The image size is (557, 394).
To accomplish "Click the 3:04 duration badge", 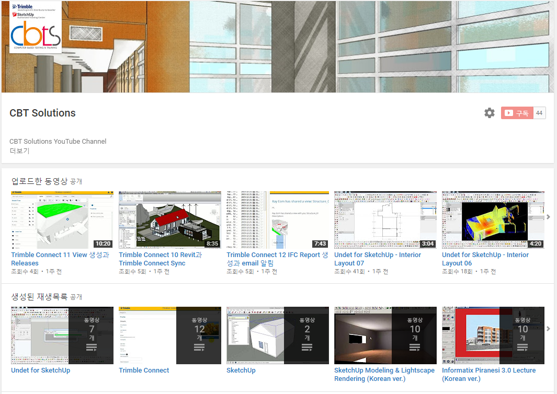I will pyautogui.click(x=428, y=244).
